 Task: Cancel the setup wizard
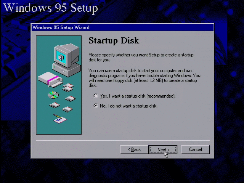click(x=195, y=149)
